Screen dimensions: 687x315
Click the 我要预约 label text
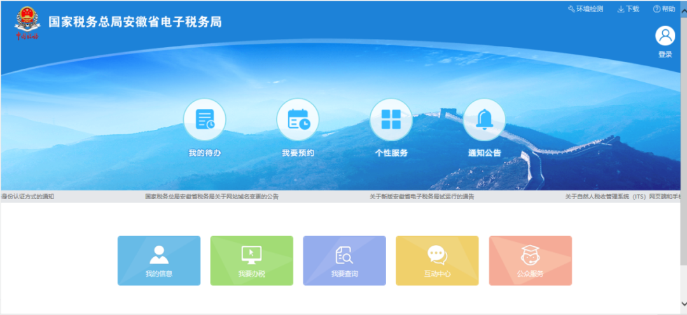pos(298,153)
